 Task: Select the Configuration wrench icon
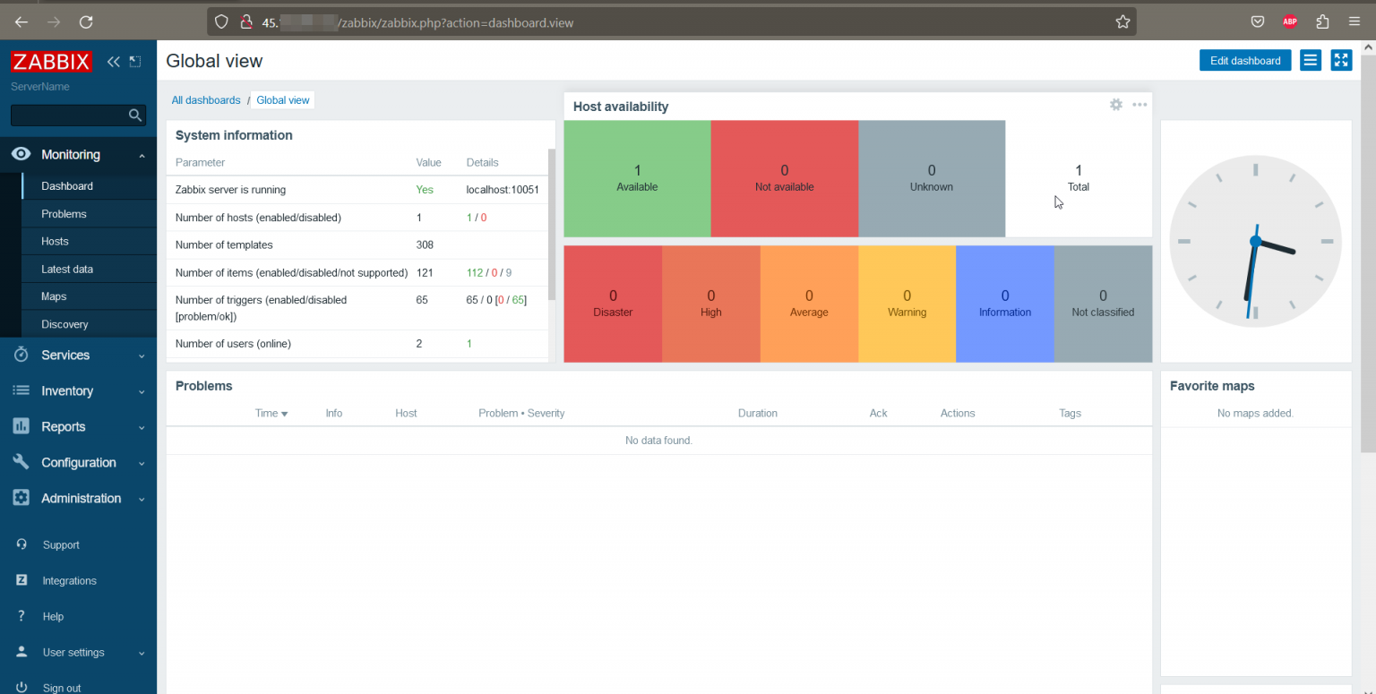pyautogui.click(x=21, y=462)
